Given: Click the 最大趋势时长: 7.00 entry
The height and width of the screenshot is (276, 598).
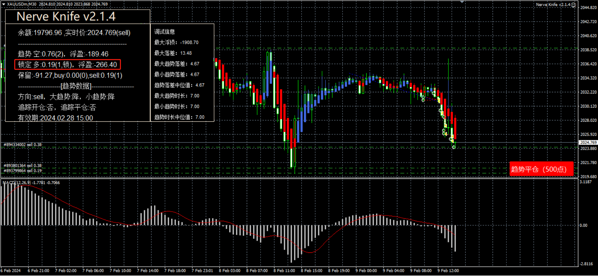Looking at the screenshot, I should tap(177, 96).
